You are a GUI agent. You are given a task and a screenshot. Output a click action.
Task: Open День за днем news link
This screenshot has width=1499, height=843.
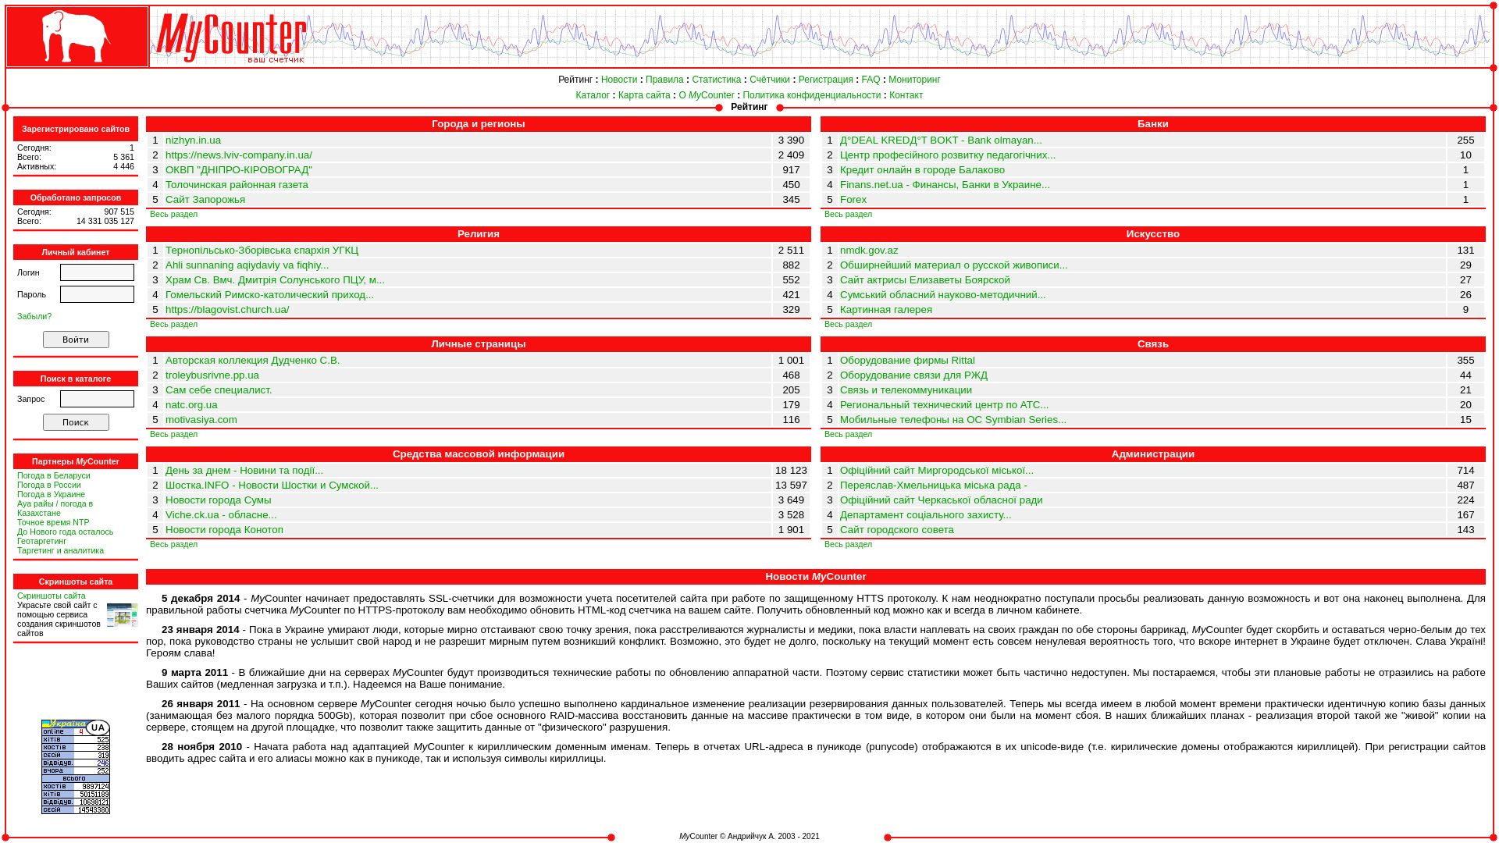click(244, 471)
